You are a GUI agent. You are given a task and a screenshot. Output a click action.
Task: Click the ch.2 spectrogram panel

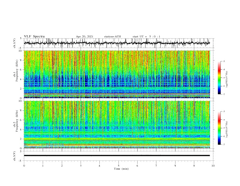coord(117,125)
